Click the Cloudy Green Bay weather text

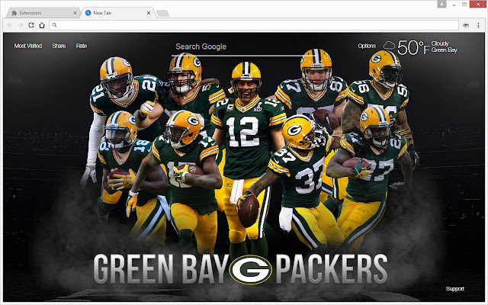[x=444, y=47]
